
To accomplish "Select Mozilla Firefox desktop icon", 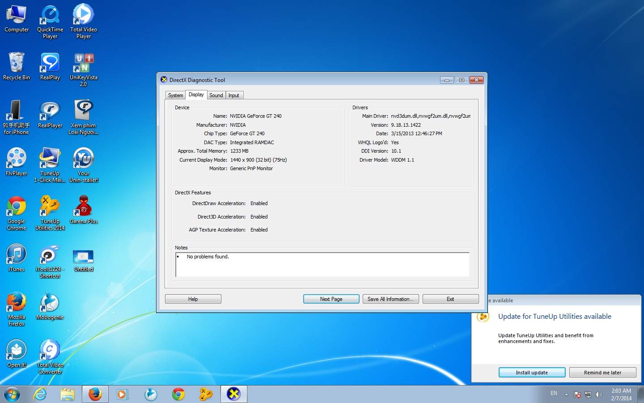I will [17, 309].
